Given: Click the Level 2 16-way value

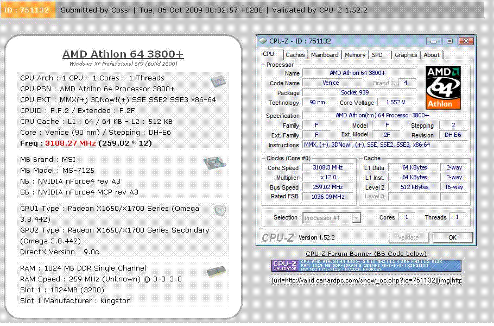Looking at the screenshot, I should pyautogui.click(x=454, y=187).
